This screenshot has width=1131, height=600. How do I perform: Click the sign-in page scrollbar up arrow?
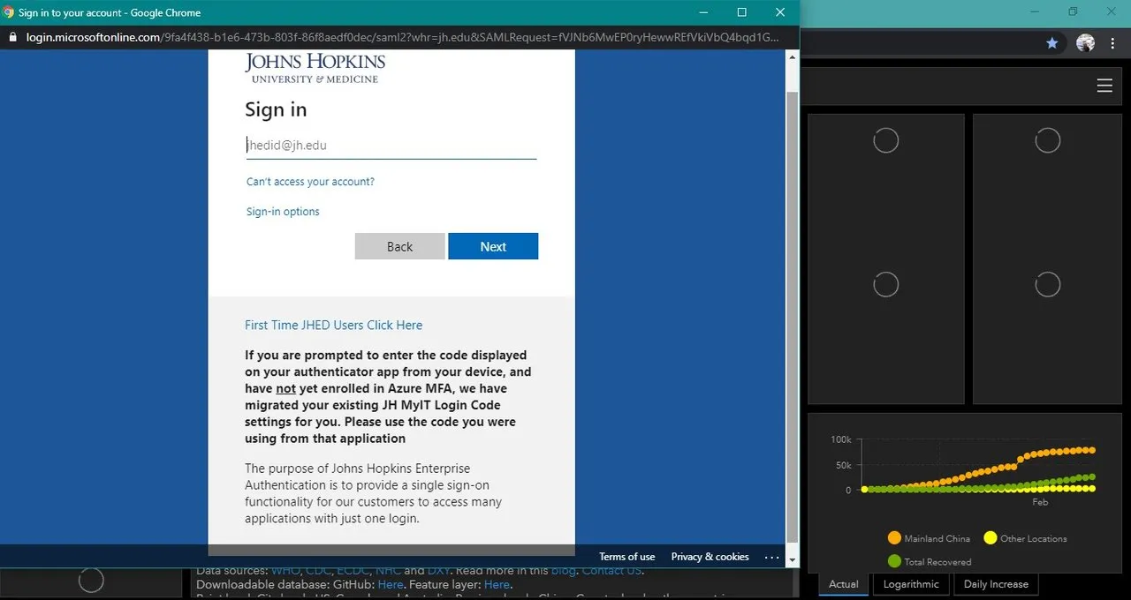[x=792, y=58]
